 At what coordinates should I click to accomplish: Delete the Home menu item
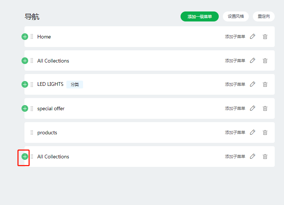(x=265, y=37)
